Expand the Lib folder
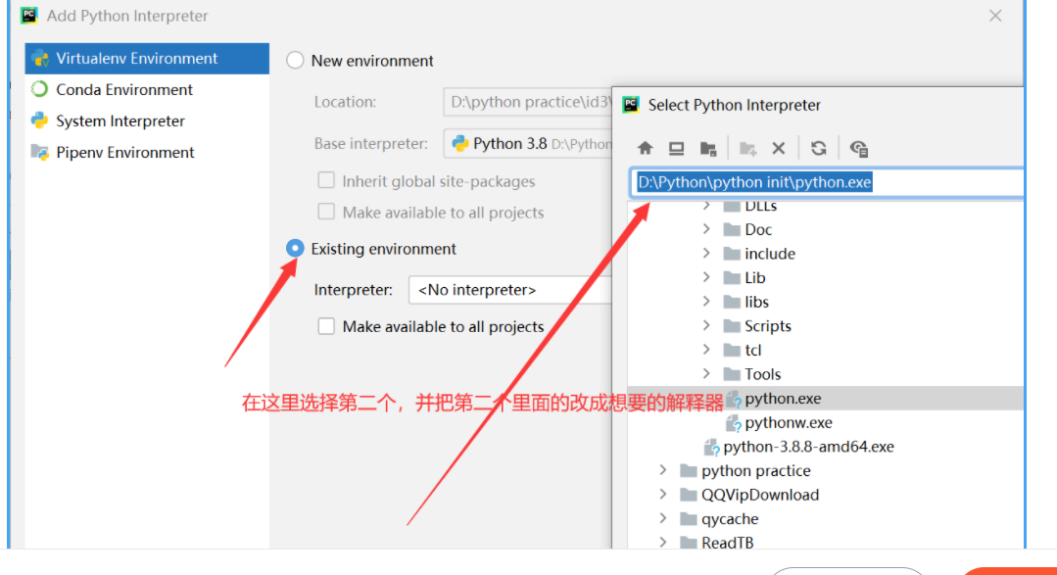This screenshot has height=575, width=1057. point(708,277)
